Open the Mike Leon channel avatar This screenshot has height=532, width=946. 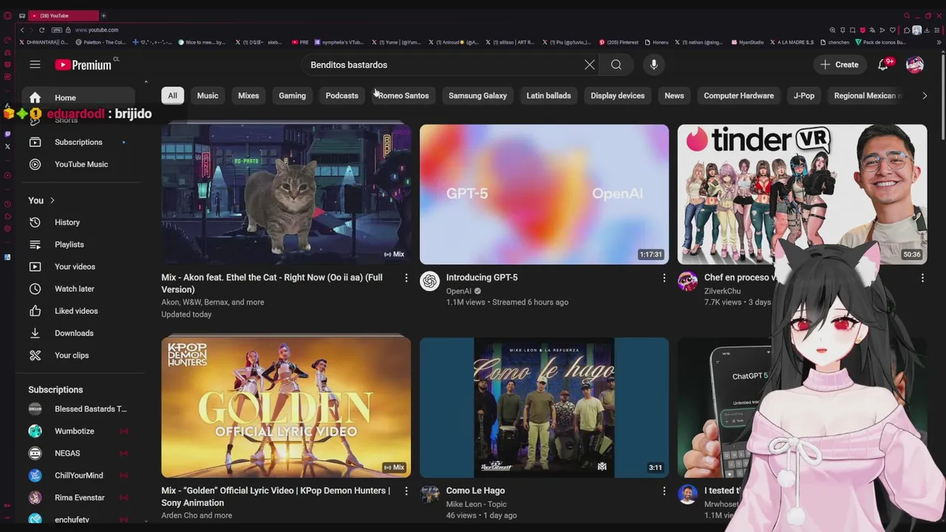coord(429,494)
